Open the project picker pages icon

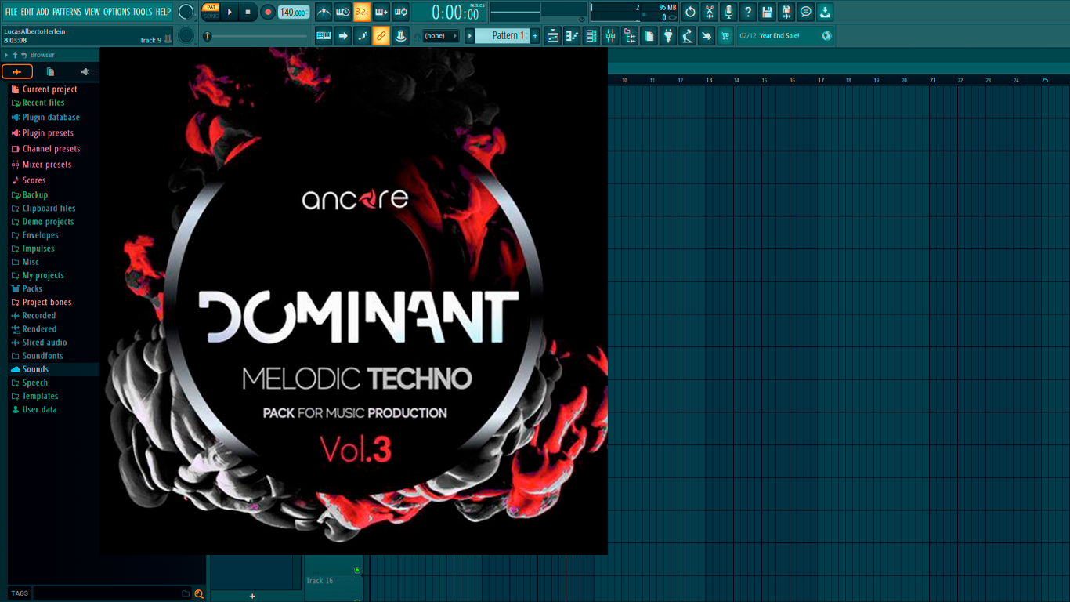click(649, 36)
